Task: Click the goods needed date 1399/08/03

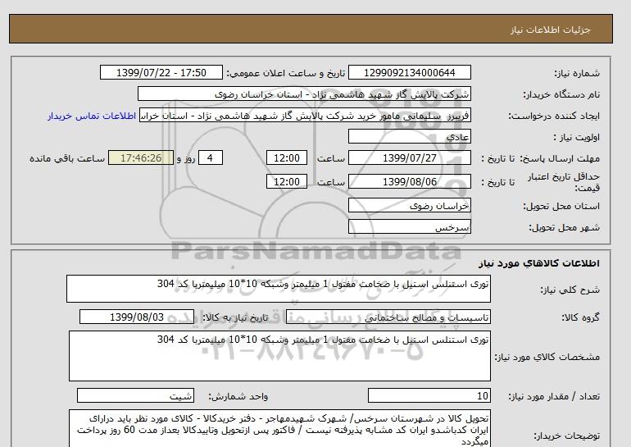Action: [x=137, y=317]
